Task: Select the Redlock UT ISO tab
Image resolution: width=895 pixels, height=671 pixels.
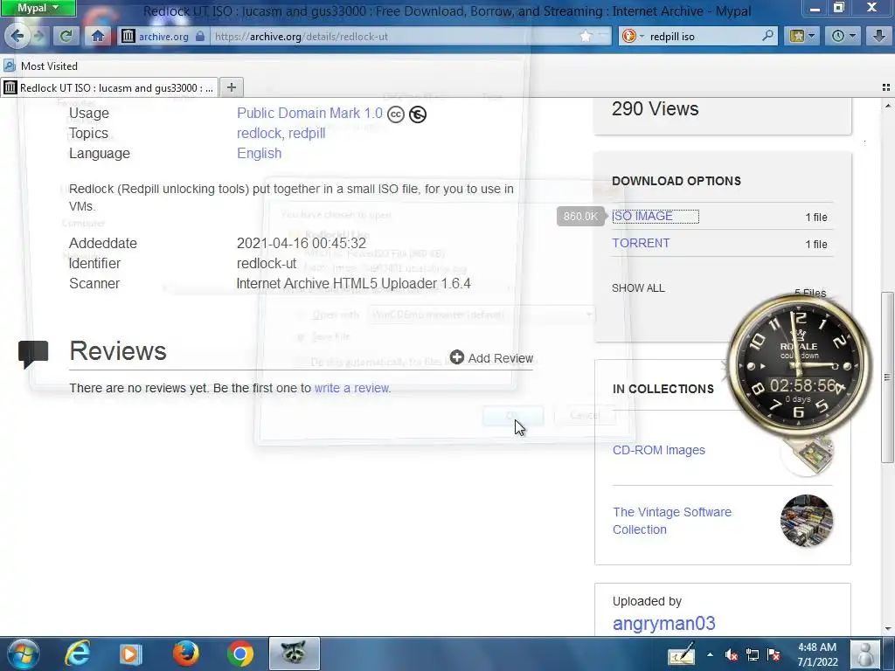Action: tap(109, 88)
